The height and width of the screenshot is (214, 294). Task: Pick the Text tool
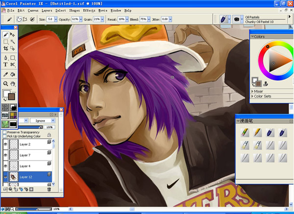(5, 64)
